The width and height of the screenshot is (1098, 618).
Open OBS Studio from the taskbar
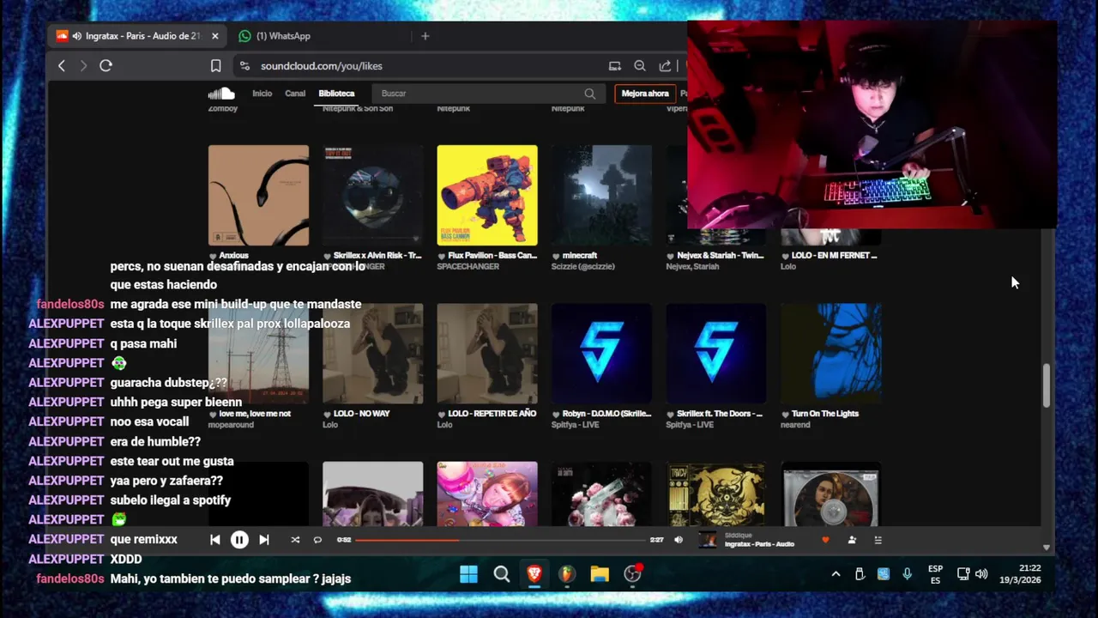click(x=633, y=574)
